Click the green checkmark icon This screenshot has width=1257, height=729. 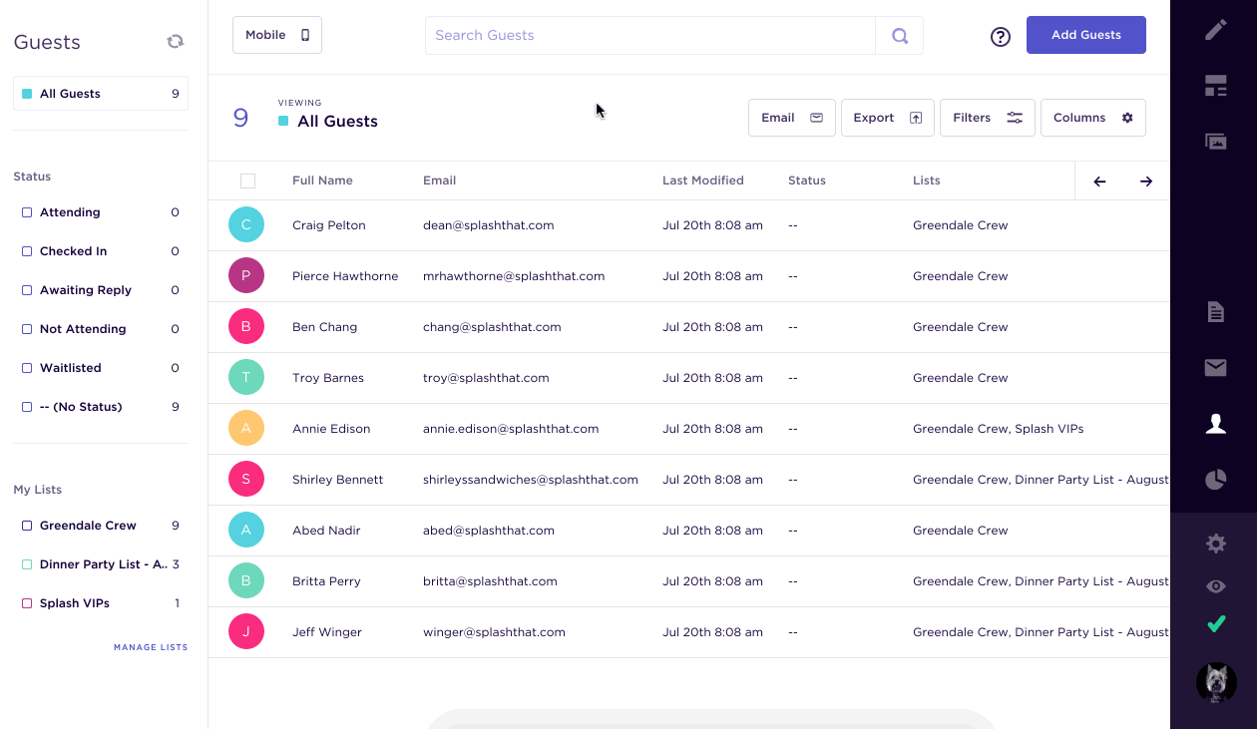pos(1215,624)
